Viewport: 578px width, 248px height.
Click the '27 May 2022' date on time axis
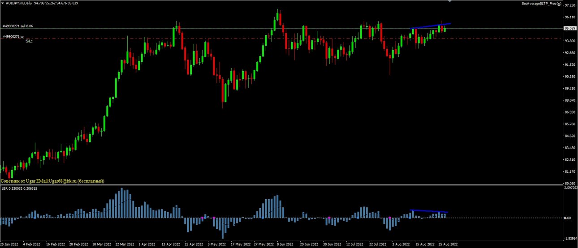point(264,245)
